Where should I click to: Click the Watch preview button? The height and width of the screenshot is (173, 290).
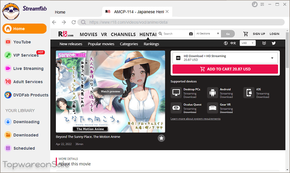pos(110,91)
